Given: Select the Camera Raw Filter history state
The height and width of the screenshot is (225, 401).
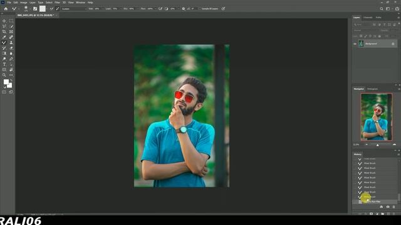Looking at the screenshot, I should (375, 201).
